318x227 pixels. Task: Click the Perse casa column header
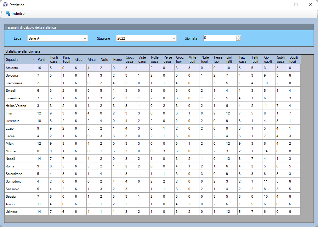[168, 60]
